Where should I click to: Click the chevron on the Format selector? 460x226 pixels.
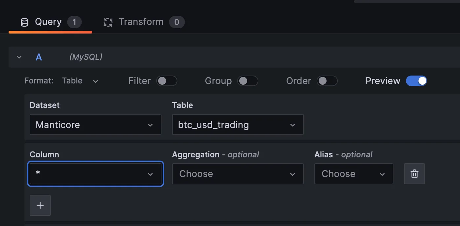[95, 81]
